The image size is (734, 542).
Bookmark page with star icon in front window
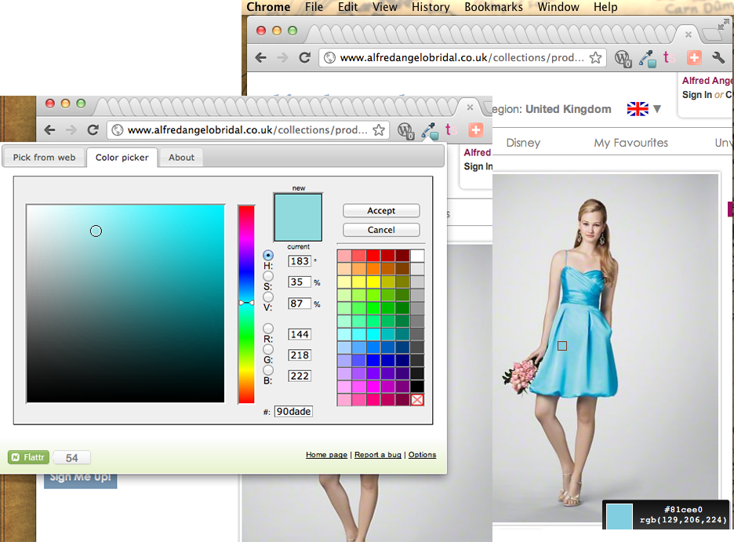click(x=378, y=130)
